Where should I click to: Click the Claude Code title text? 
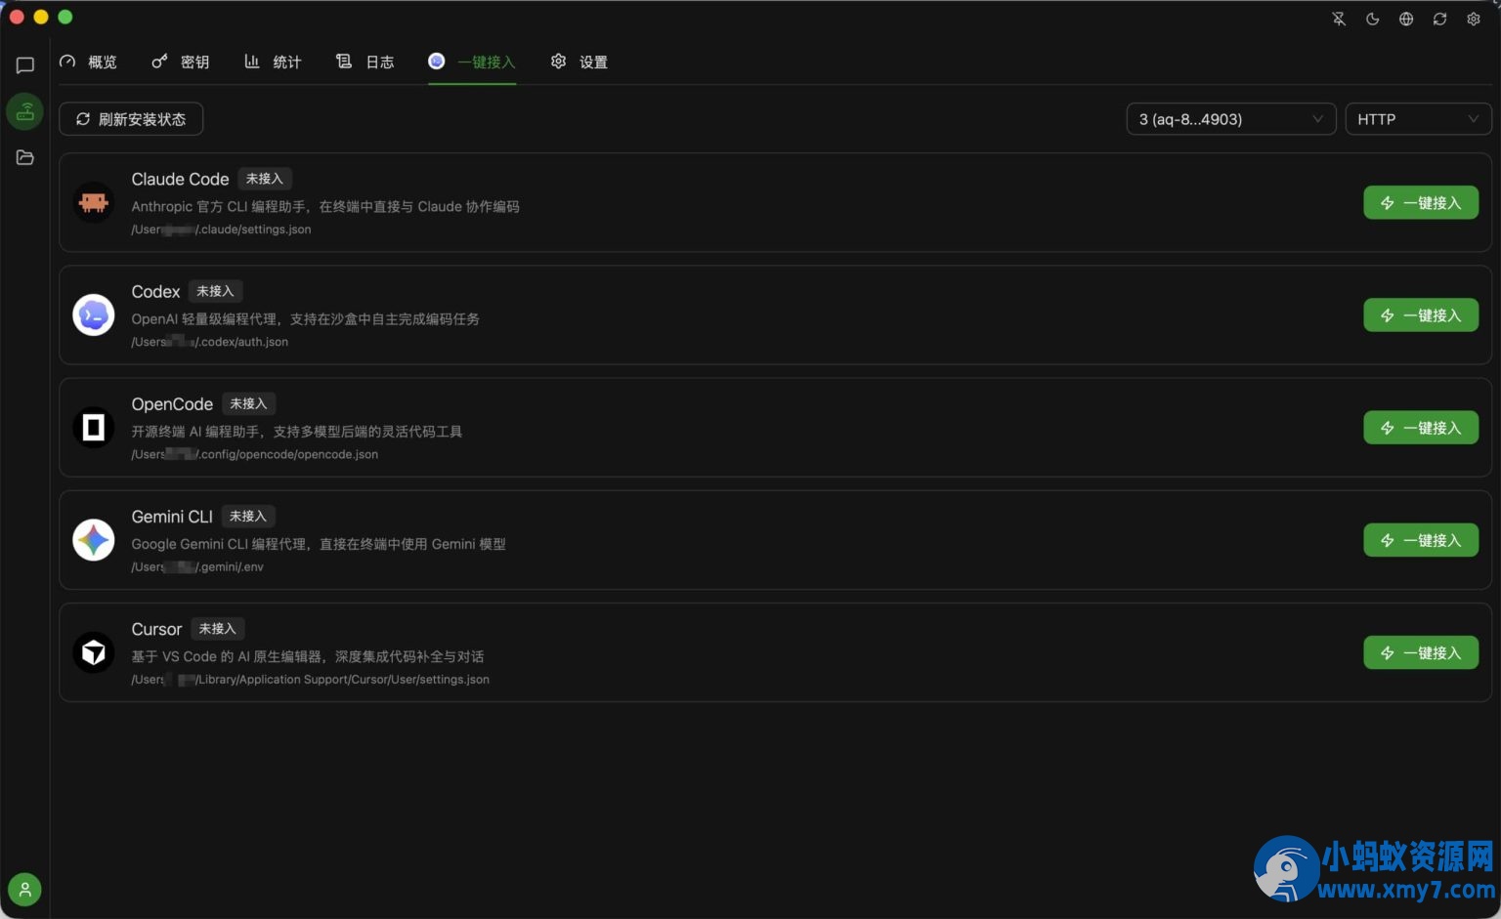click(180, 179)
